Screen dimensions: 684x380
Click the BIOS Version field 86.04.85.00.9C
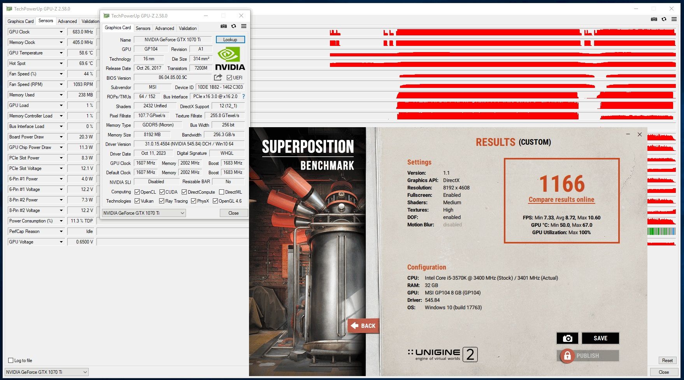pos(172,77)
